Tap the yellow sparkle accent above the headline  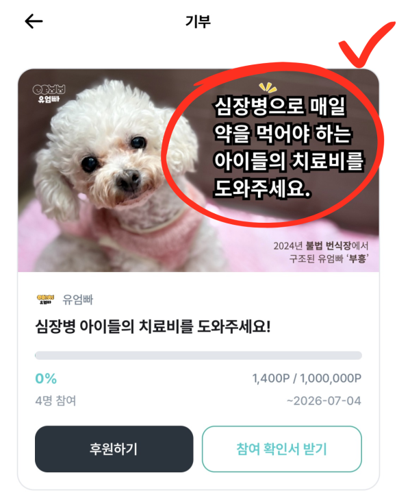pos(268,88)
